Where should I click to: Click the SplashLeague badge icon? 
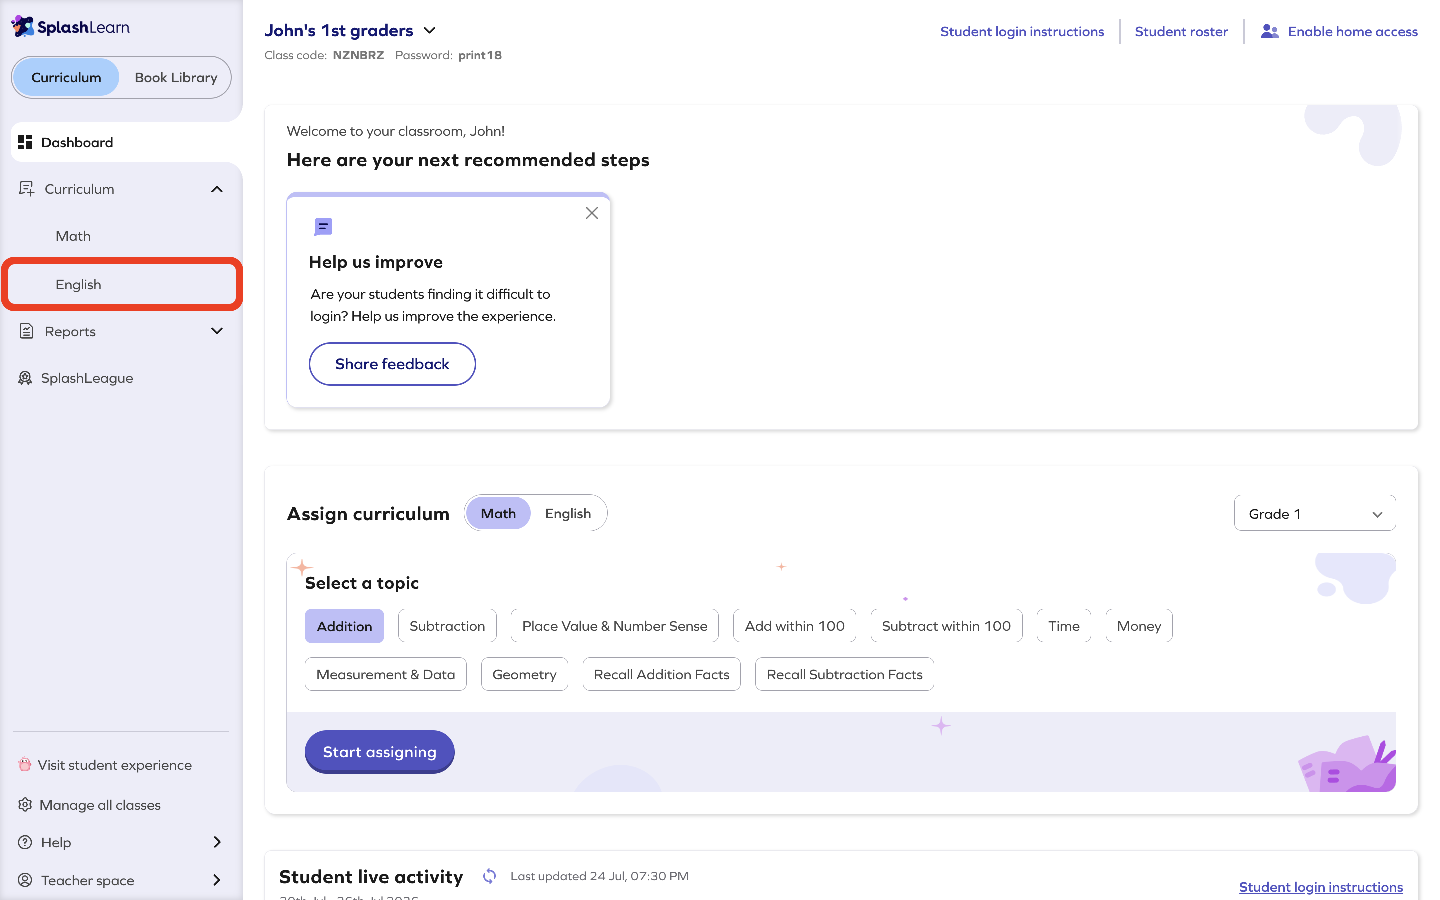pyautogui.click(x=25, y=378)
